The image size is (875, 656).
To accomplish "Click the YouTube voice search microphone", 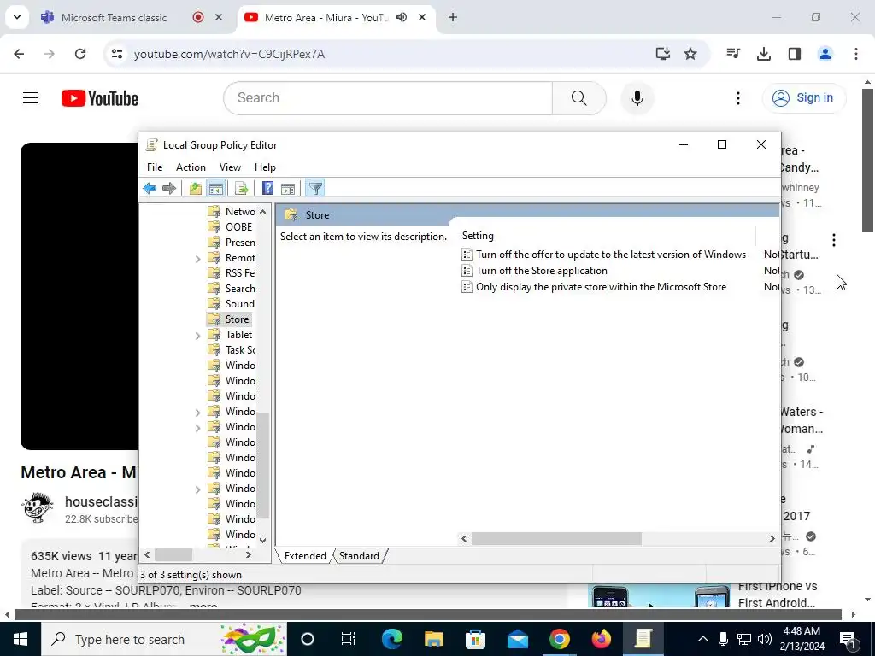I will [x=637, y=98].
